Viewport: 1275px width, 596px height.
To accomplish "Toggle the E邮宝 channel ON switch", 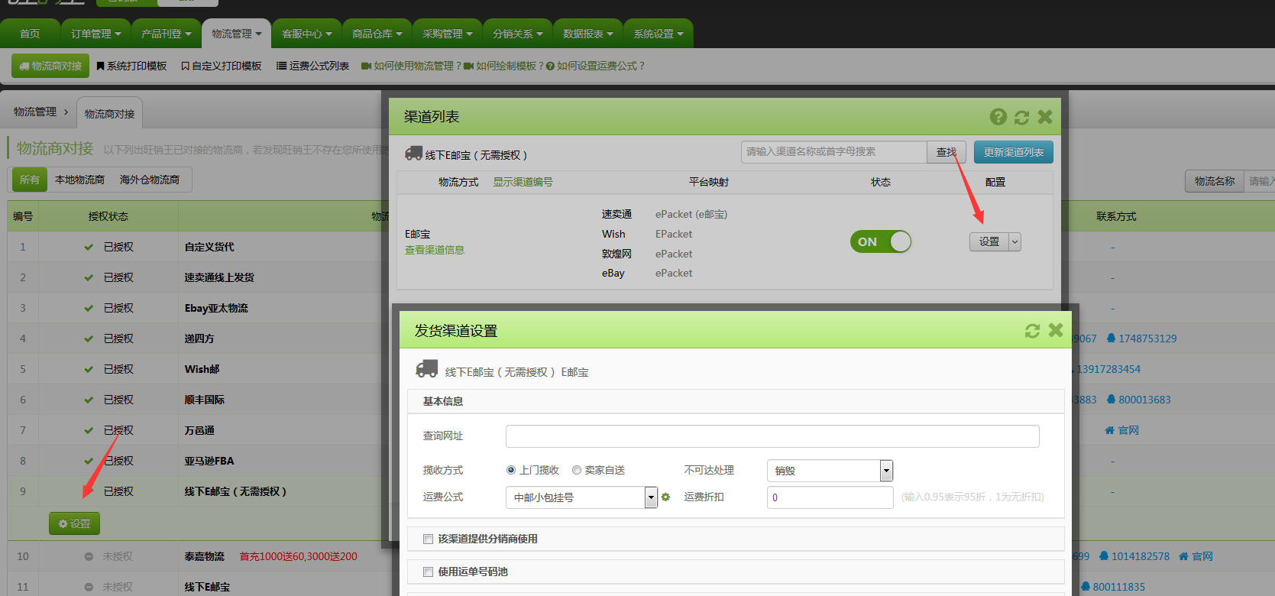I will pos(881,241).
